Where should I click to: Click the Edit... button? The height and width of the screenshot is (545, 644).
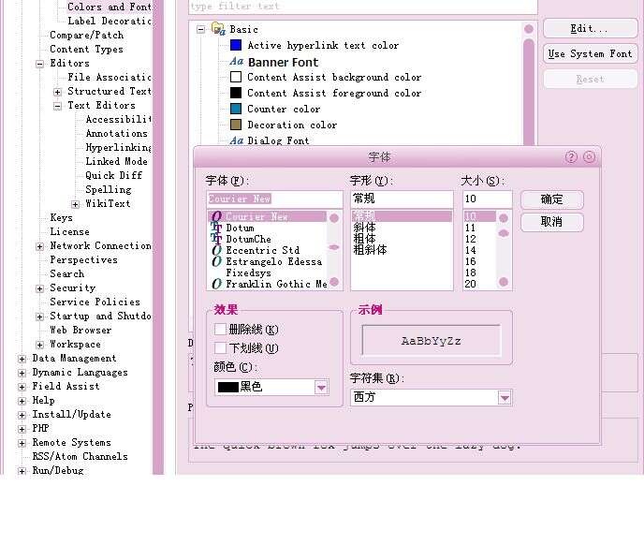[x=590, y=28]
